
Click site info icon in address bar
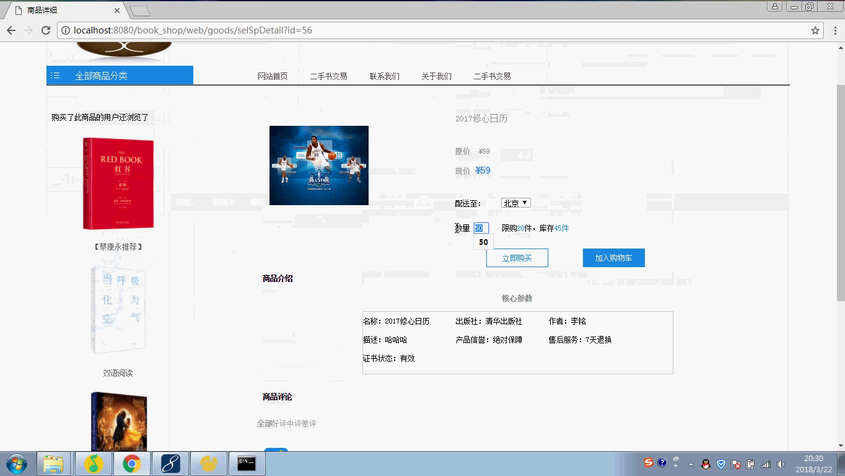66,30
